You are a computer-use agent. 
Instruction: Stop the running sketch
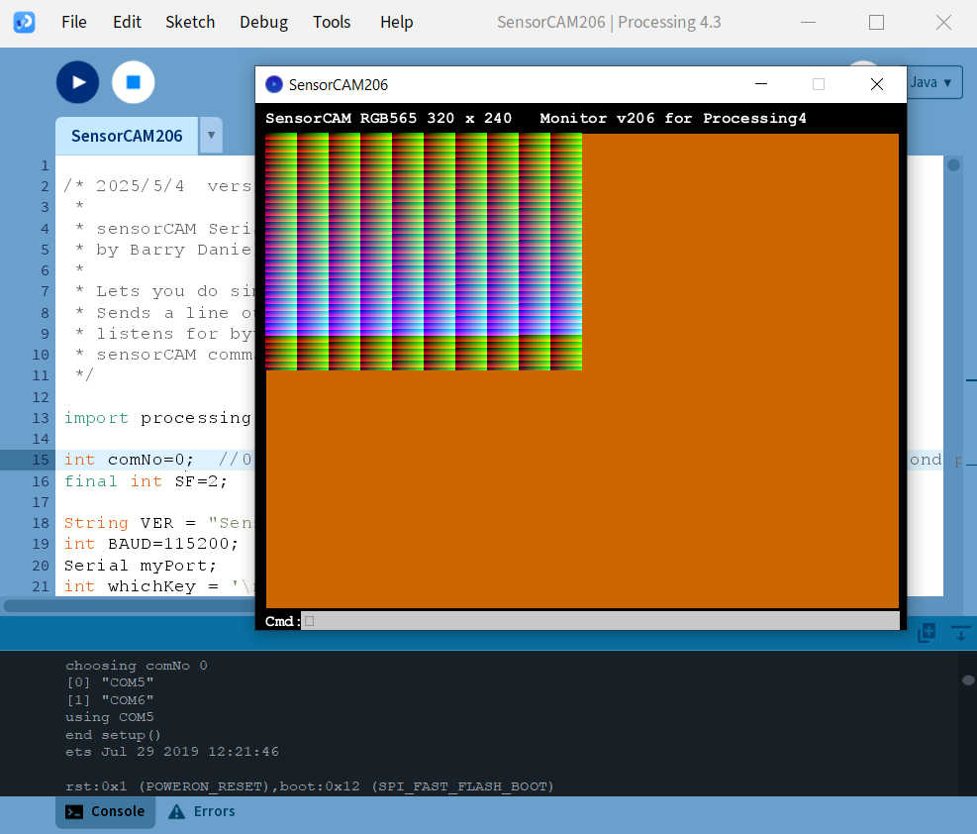tap(133, 82)
